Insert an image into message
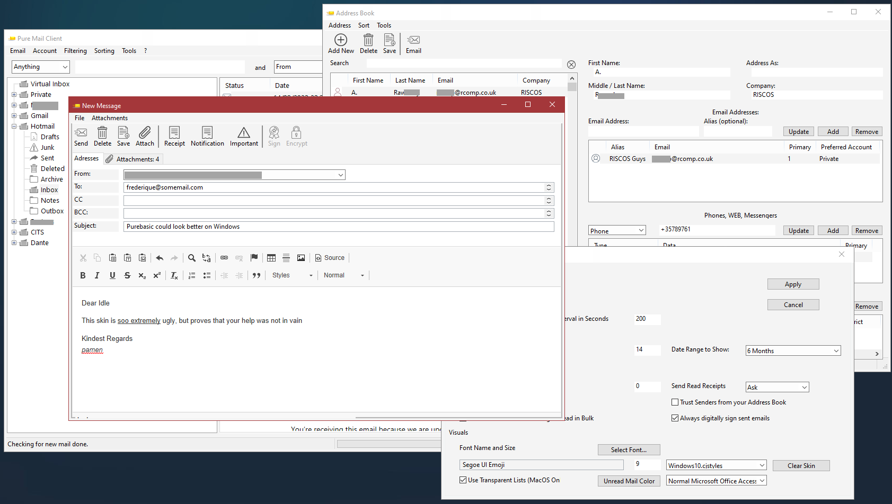The image size is (892, 504). [301, 258]
